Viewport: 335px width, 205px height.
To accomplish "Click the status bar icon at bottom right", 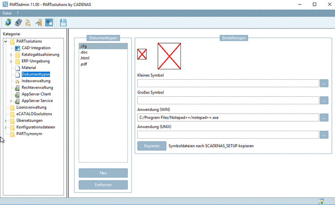I will pyautogui.click(x=321, y=201).
